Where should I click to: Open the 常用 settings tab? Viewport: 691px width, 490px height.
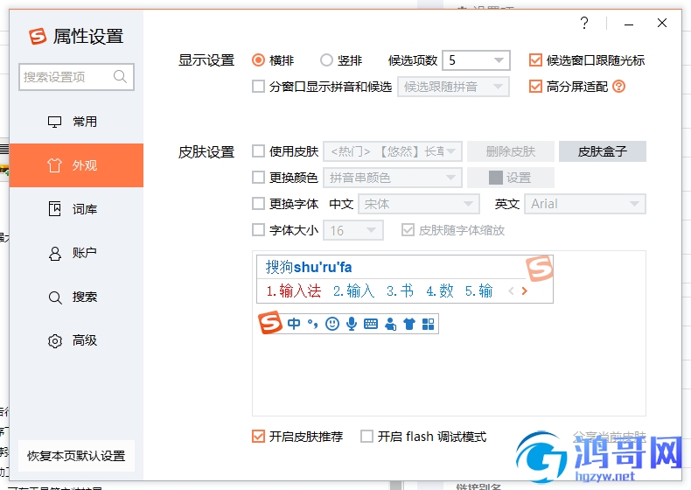pos(76,122)
